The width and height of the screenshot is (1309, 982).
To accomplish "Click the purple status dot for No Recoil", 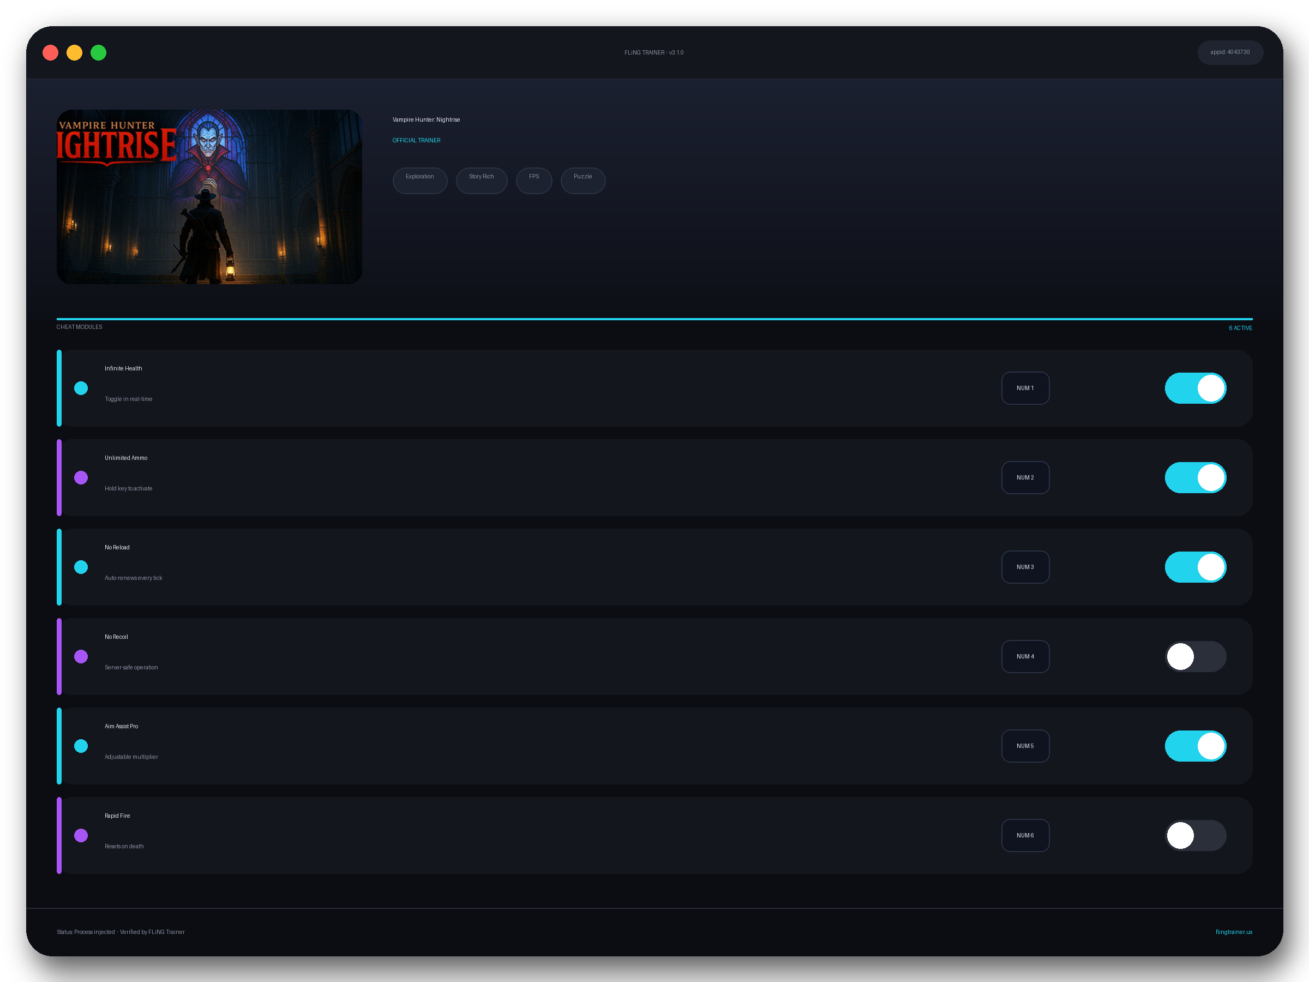I will [81, 656].
